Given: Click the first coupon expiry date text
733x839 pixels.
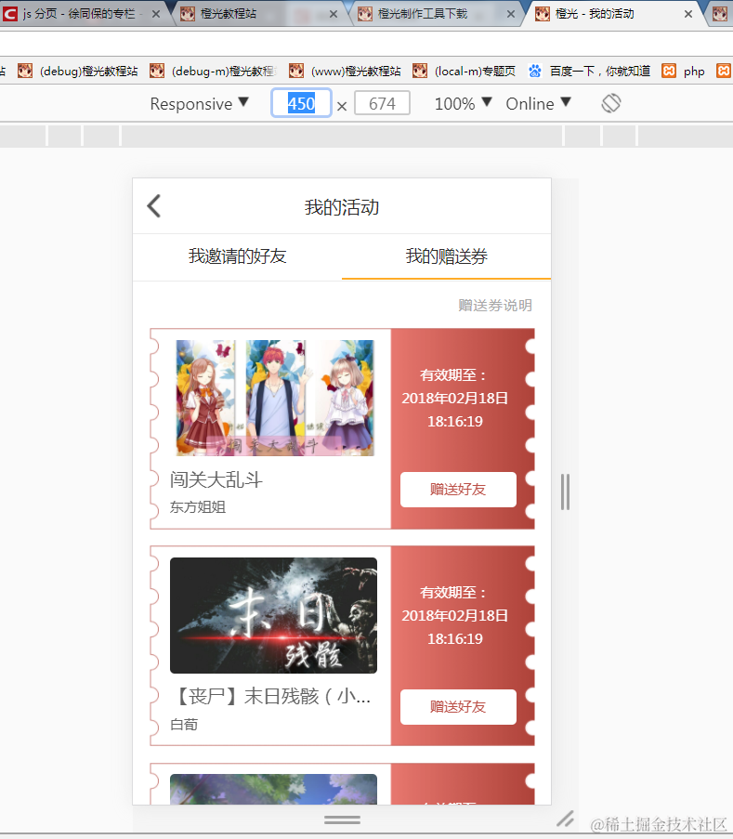Looking at the screenshot, I should (x=455, y=398).
